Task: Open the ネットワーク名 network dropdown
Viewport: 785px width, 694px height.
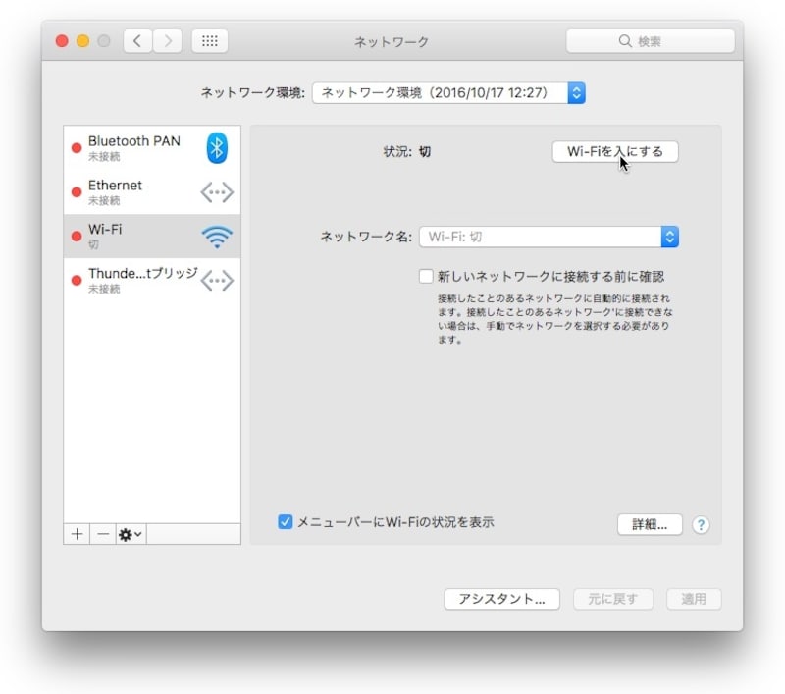Action: 669,236
